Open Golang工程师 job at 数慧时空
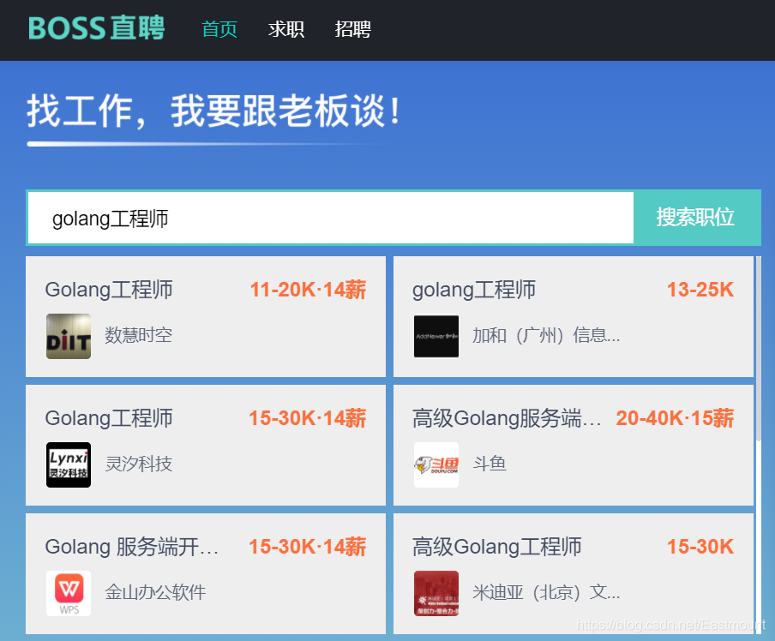The height and width of the screenshot is (641, 775). tap(109, 291)
